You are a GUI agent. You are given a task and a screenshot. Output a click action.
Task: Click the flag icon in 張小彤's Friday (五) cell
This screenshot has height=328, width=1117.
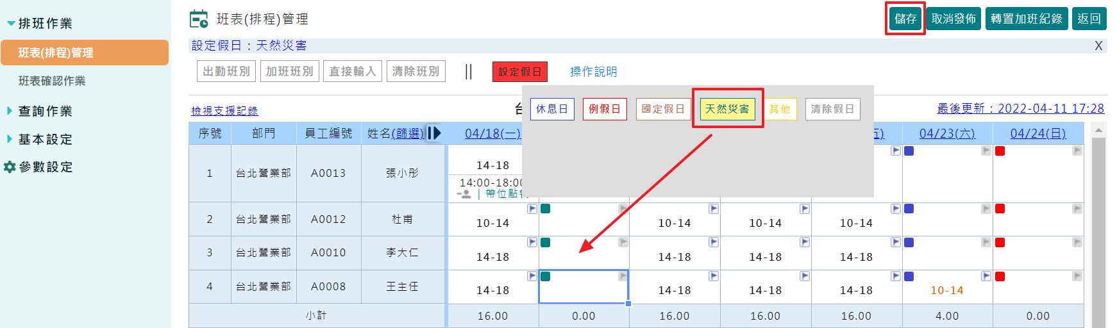[x=896, y=151]
